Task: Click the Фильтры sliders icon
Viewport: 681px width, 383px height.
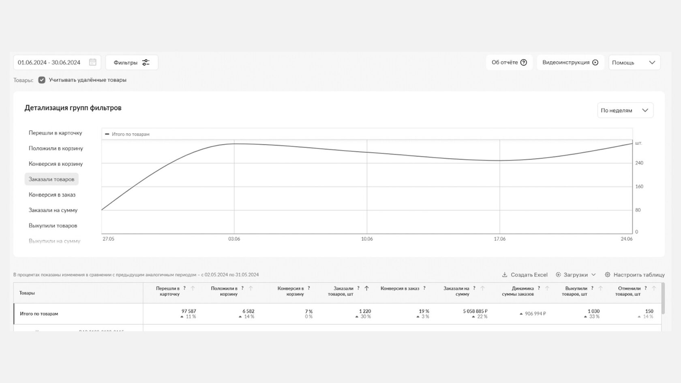Action: click(x=146, y=62)
